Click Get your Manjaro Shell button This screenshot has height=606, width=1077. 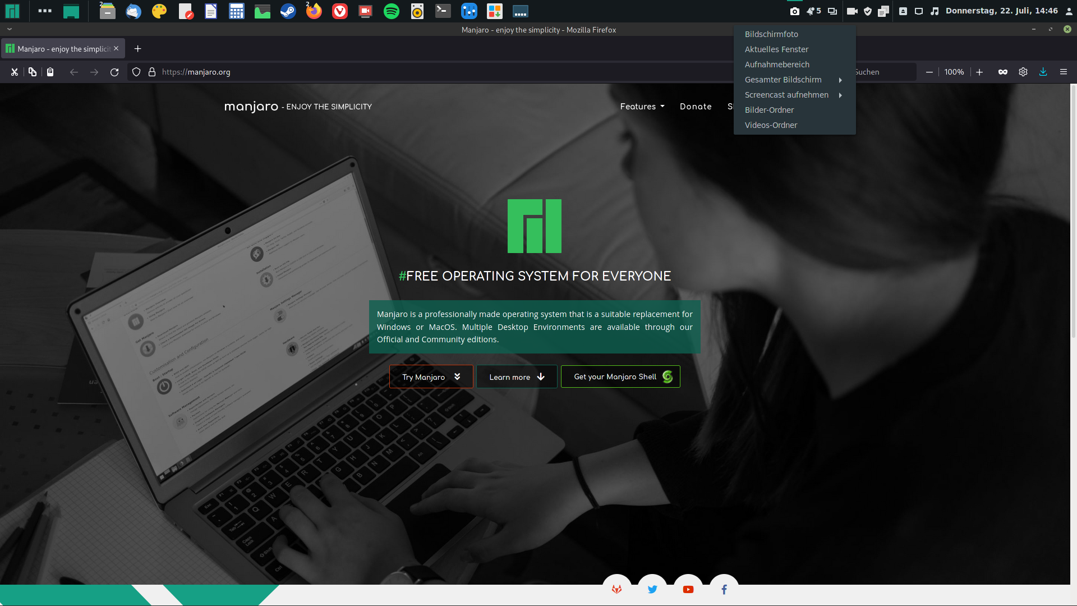pyautogui.click(x=620, y=377)
